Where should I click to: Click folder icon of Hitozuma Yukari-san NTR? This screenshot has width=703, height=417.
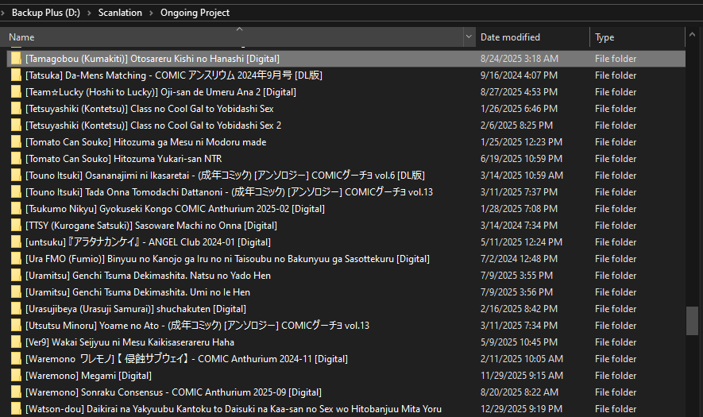(16, 158)
